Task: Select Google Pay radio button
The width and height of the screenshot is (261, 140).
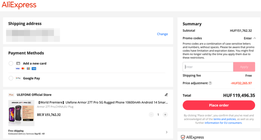Action: click(11, 78)
